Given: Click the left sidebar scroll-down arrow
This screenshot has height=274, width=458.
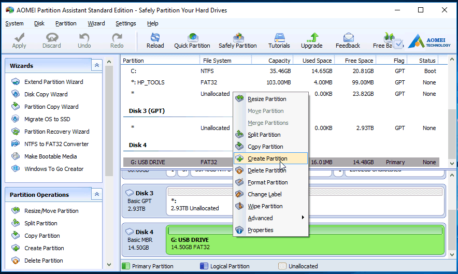Looking at the screenshot, I should 109,265.
